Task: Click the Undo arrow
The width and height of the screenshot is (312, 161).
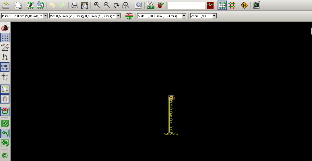Action: (52, 5)
